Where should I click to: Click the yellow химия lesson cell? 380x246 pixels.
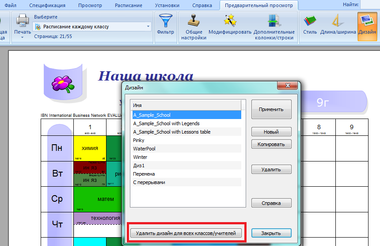click(90, 148)
